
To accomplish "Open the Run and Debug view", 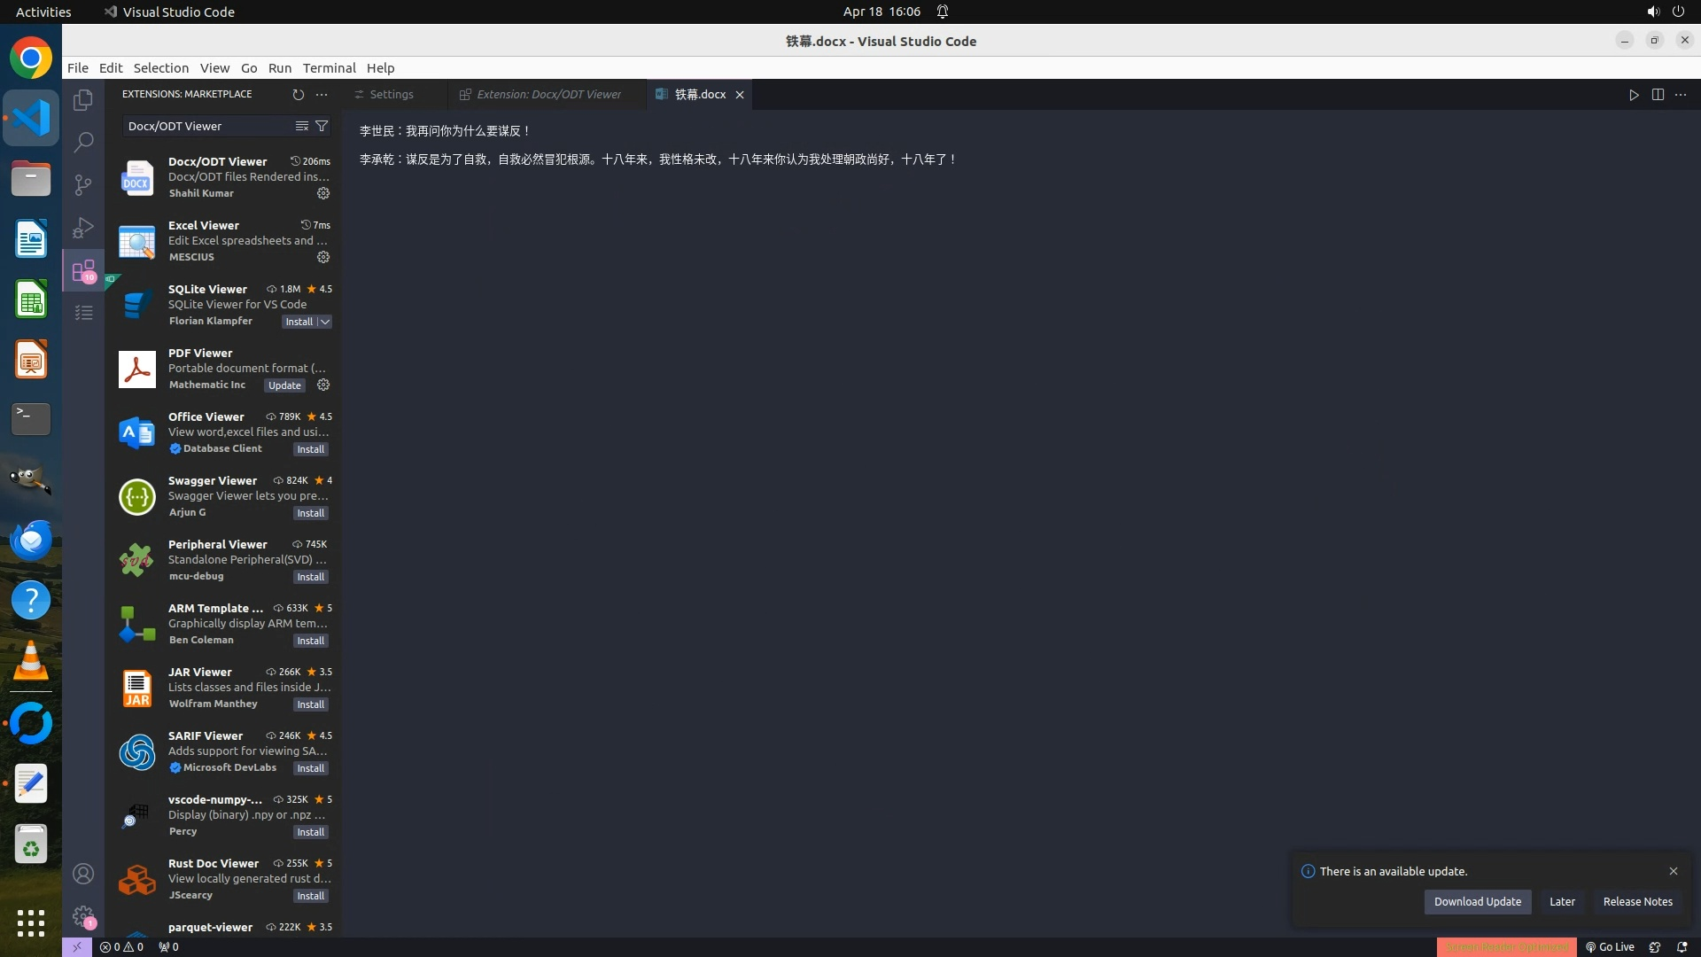I will point(83,228).
